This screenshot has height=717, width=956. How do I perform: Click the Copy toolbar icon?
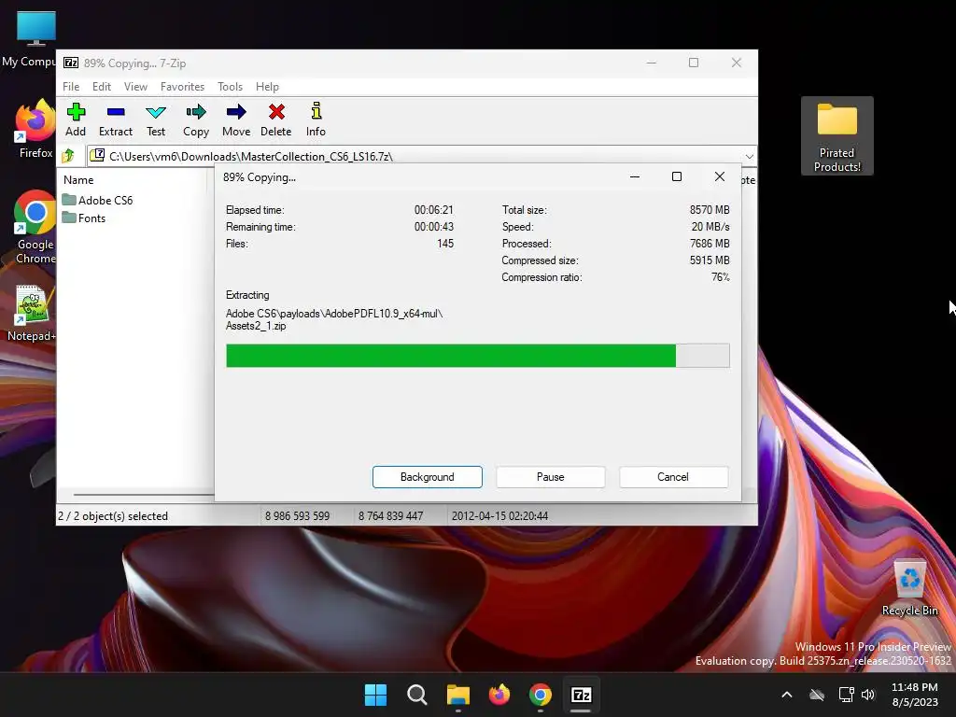196,119
